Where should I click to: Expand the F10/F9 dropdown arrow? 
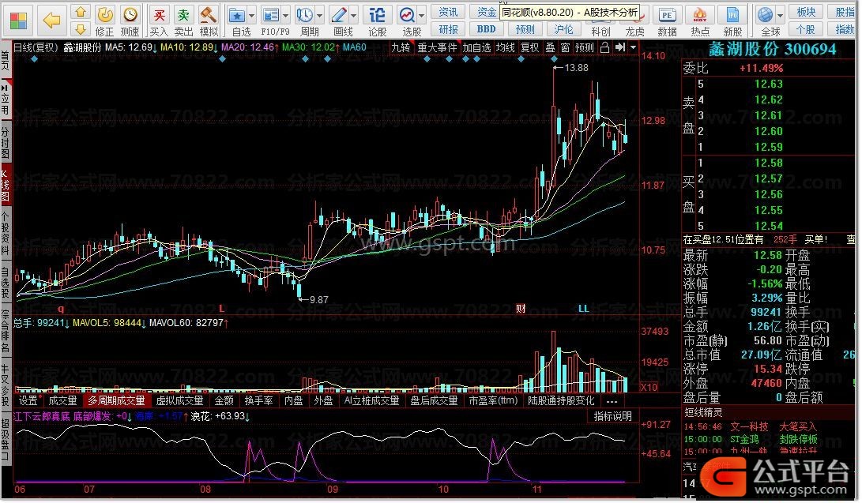tap(285, 15)
